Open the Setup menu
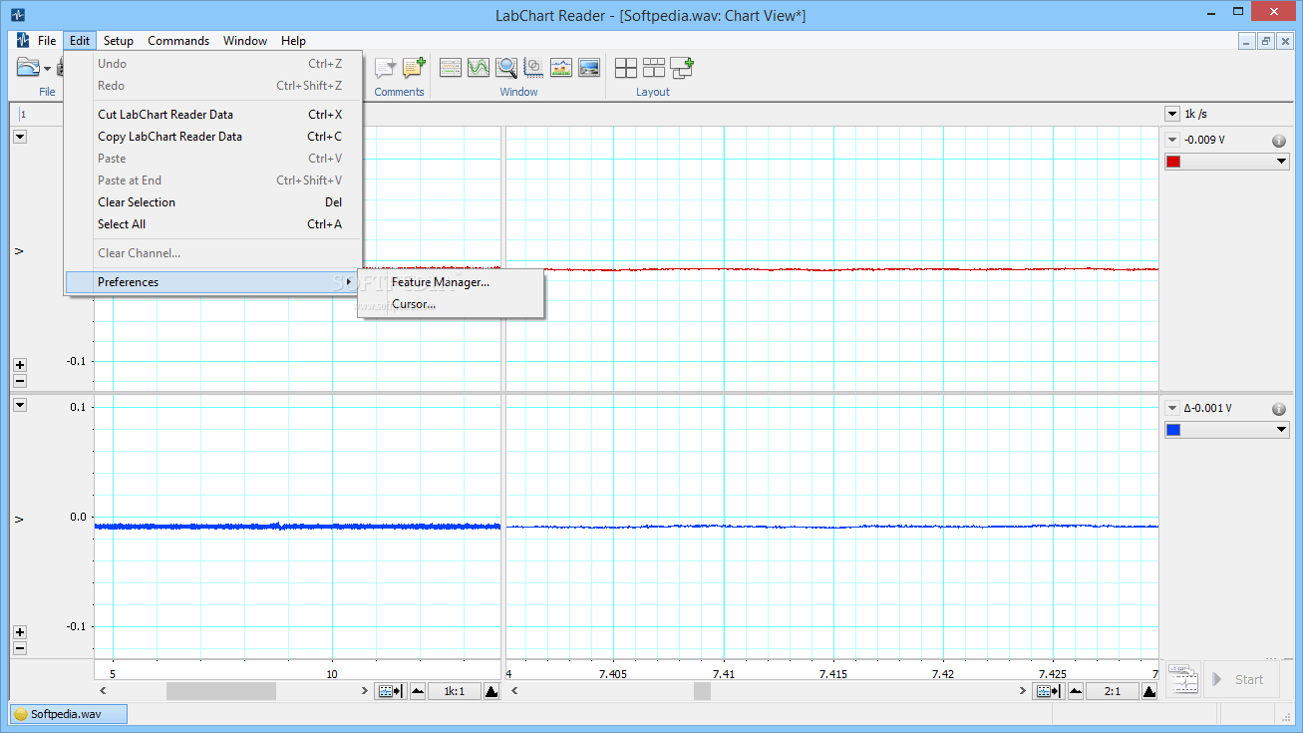The image size is (1303, 733). [118, 41]
